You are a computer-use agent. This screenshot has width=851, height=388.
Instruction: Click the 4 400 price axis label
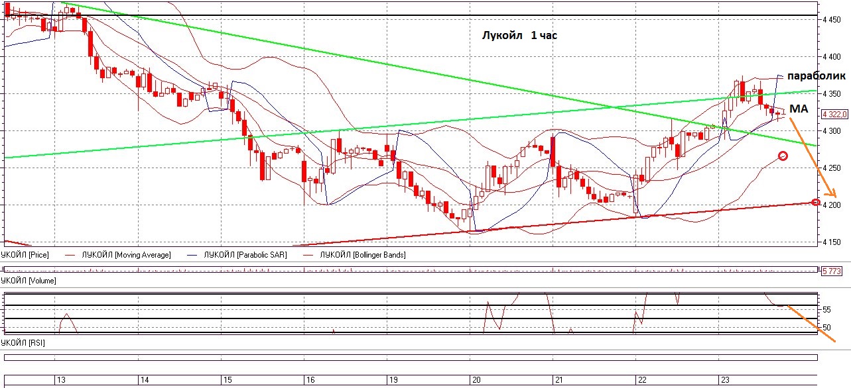tap(832, 57)
